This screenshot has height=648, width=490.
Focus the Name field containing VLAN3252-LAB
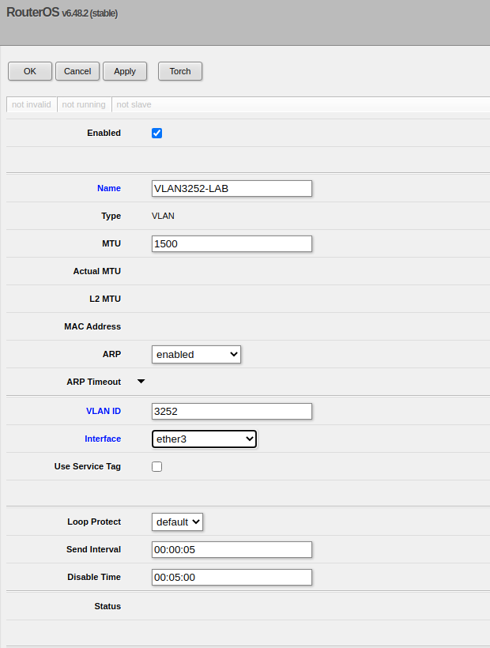(232, 188)
